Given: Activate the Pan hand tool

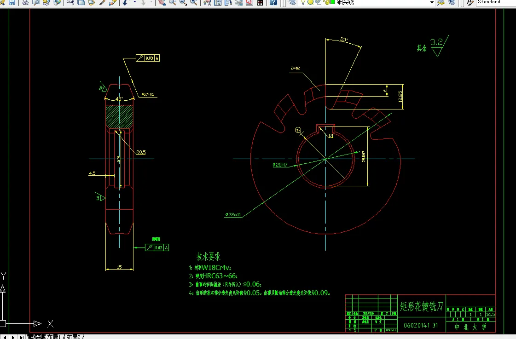Looking at the screenshot, I should [x=162, y=2].
